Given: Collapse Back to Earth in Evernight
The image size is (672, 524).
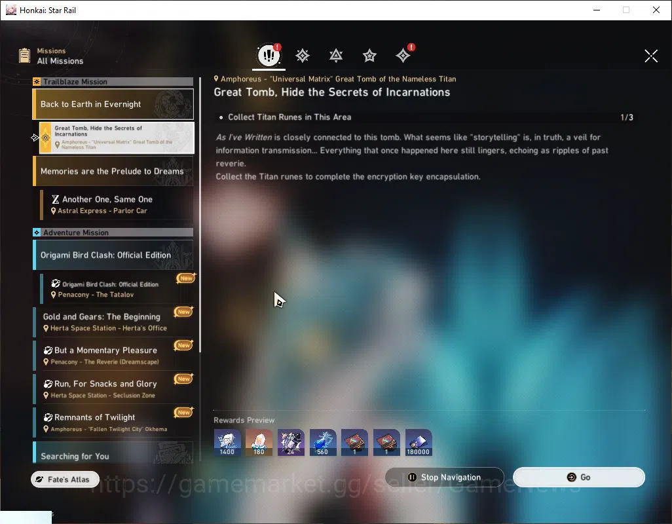Looking at the screenshot, I should pos(113,104).
